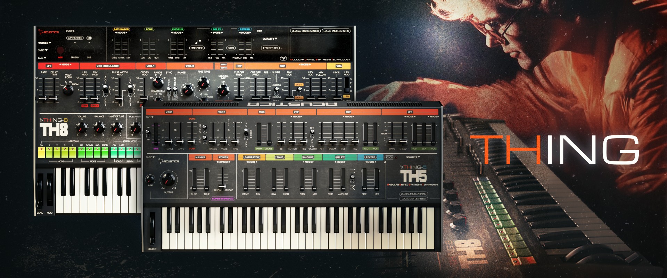Open the VOICES dropdown on TH8
This screenshot has width=667, height=278.
(44, 43)
